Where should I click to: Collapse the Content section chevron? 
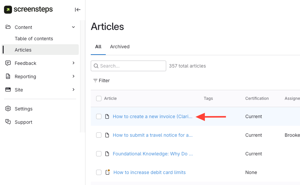73,27
